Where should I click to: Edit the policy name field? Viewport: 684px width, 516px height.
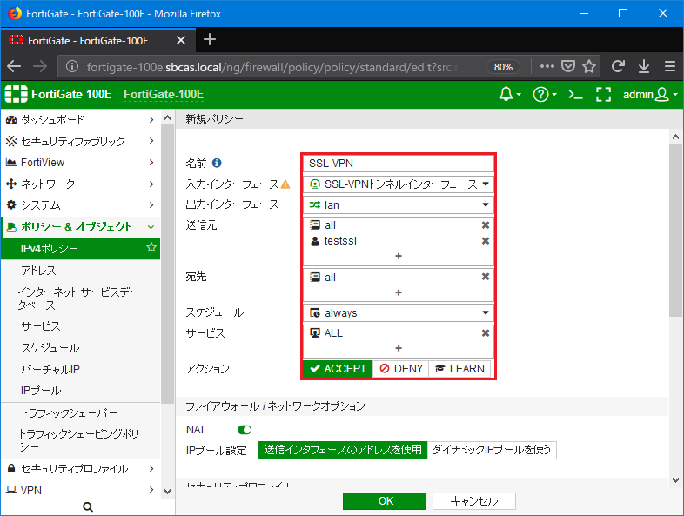pos(399,163)
